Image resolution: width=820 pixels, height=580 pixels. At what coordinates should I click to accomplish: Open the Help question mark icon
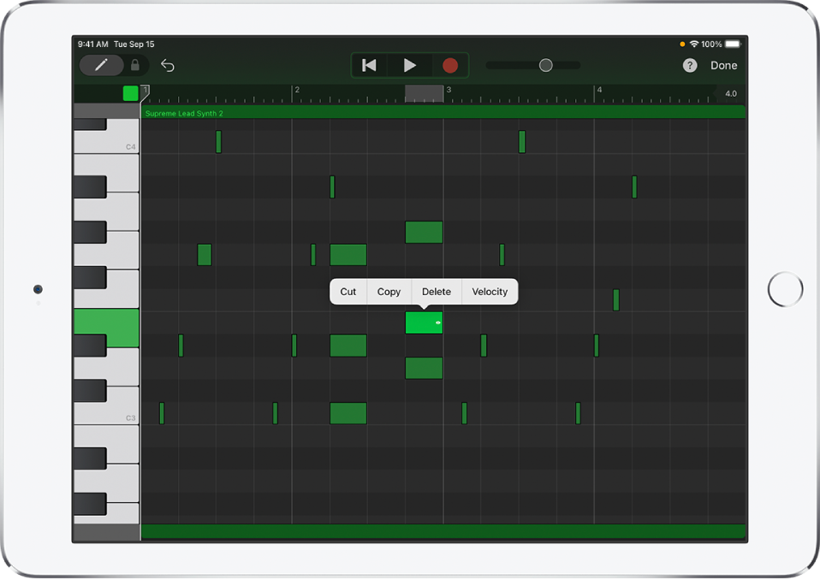point(690,65)
